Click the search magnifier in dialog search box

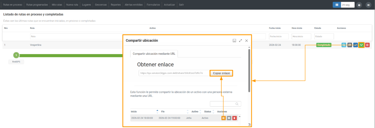tap(237, 104)
